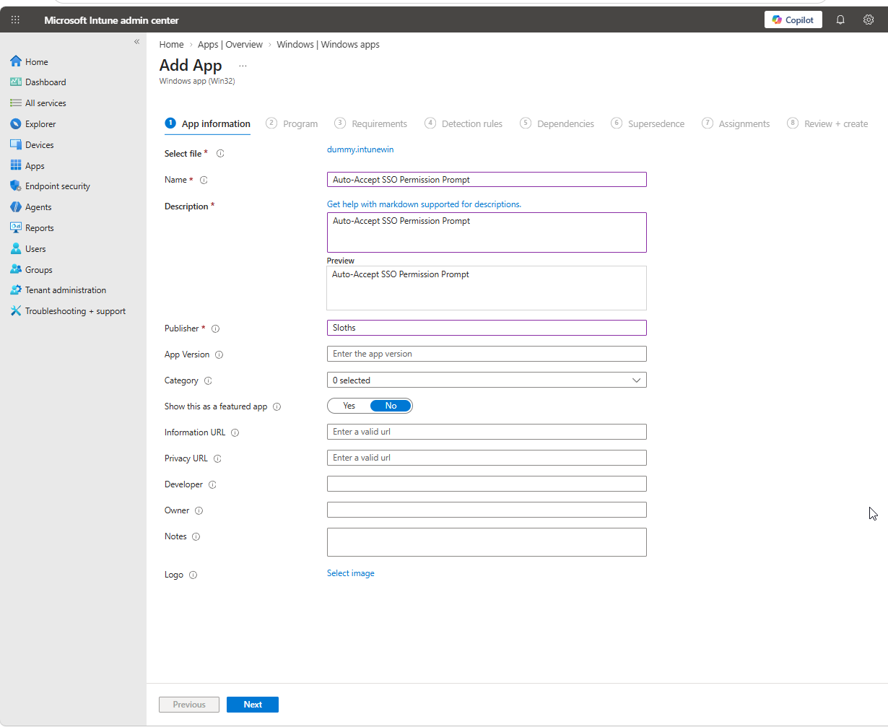Set featured app toggle to No
The image size is (888, 727).
391,406
